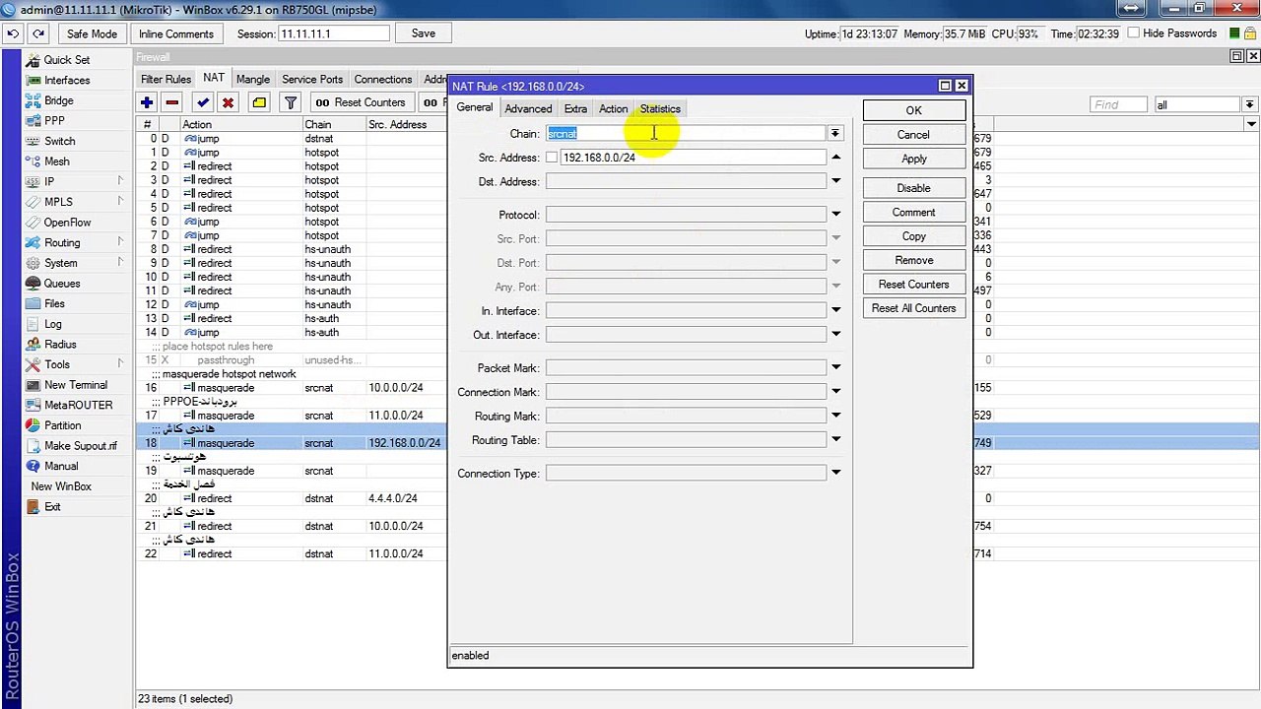The height and width of the screenshot is (709, 1261).
Task: Click Cancel in NAT Rule dialog
Action: click(913, 135)
